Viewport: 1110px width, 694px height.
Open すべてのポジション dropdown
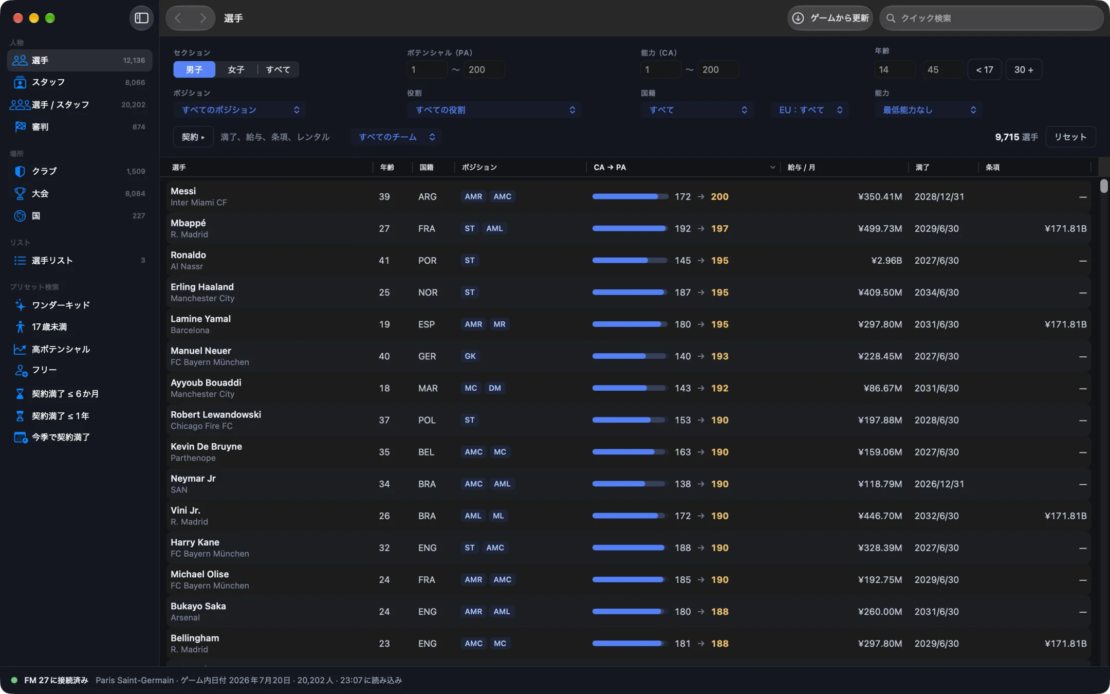[x=240, y=110]
